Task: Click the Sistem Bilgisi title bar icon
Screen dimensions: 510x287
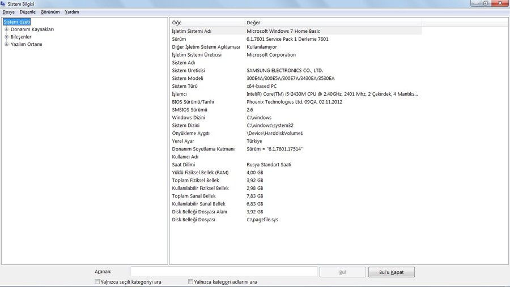Action: (3, 3)
